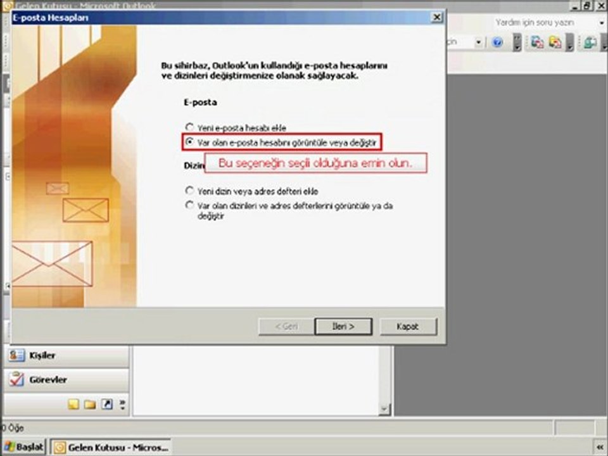This screenshot has width=608, height=456.
Task: Click the Outlook icon on the taskbar button
Action: [x=60, y=448]
